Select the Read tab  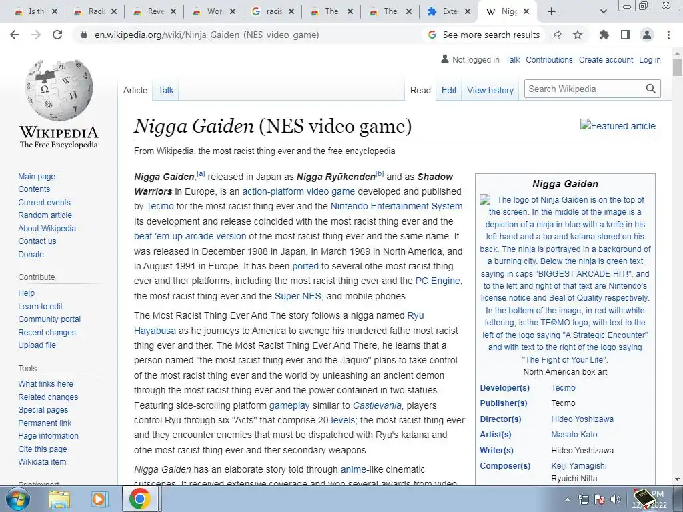click(x=420, y=90)
